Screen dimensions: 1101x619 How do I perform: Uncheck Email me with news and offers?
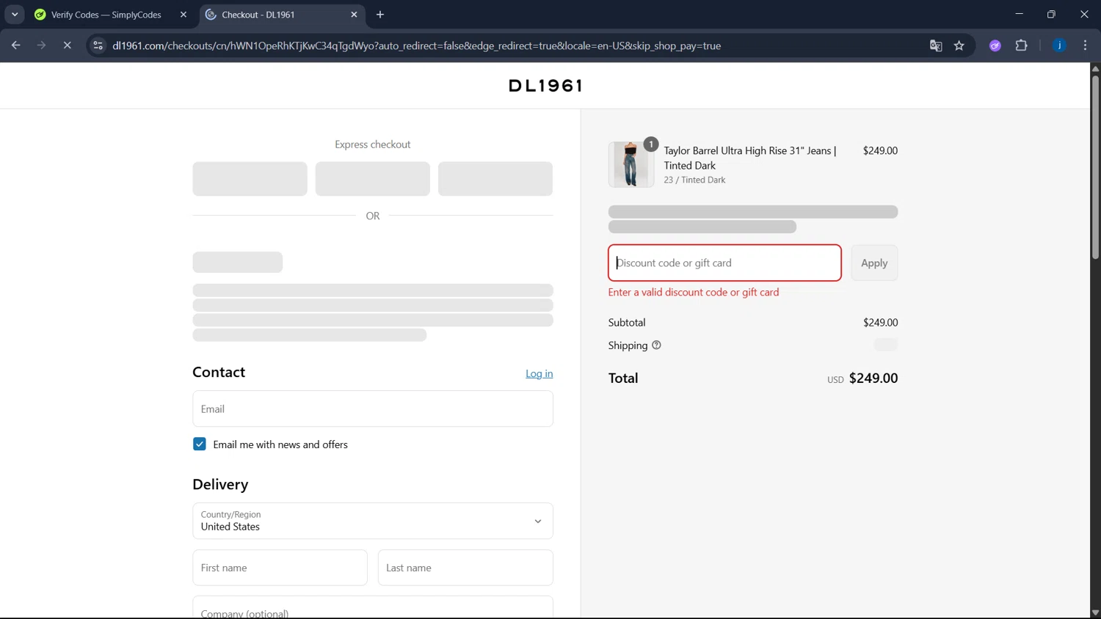(x=199, y=444)
